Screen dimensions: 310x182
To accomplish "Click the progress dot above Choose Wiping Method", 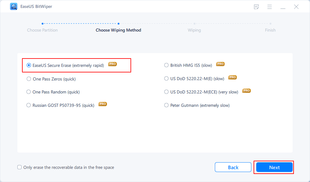I will click(x=118, y=23).
